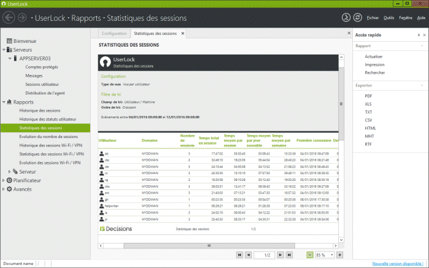Export the report as HTML
The image size is (429, 268).
click(x=370, y=128)
